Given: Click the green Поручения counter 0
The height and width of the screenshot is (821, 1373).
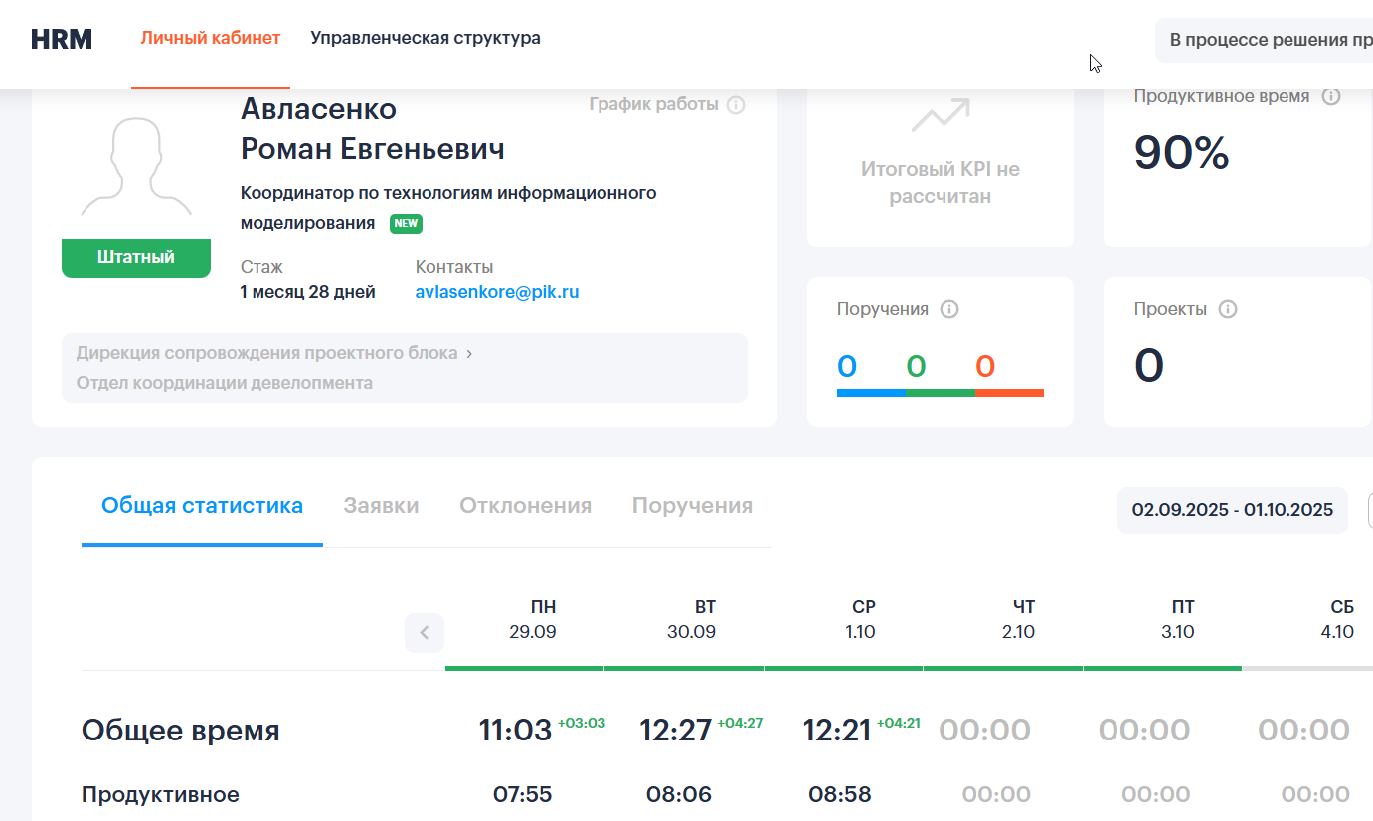Looking at the screenshot, I should (x=916, y=367).
